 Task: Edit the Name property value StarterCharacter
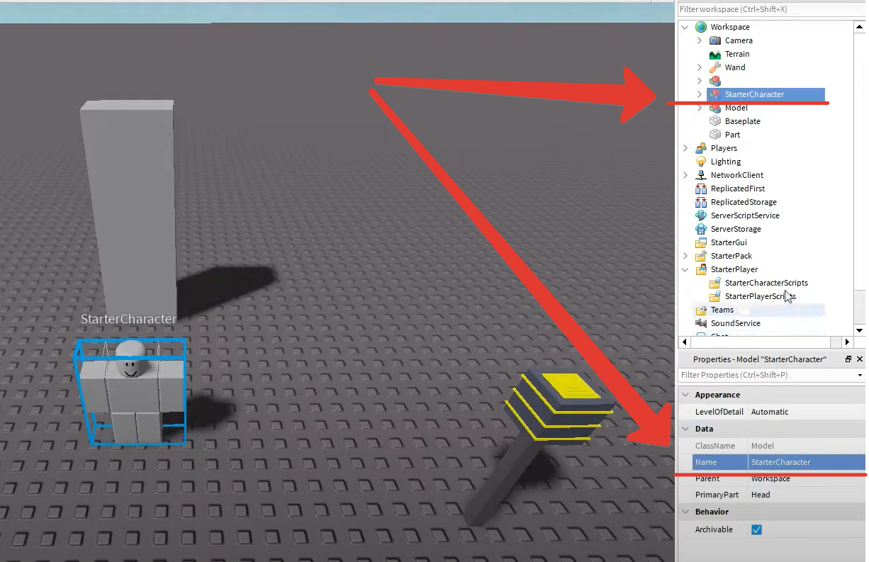pos(807,462)
